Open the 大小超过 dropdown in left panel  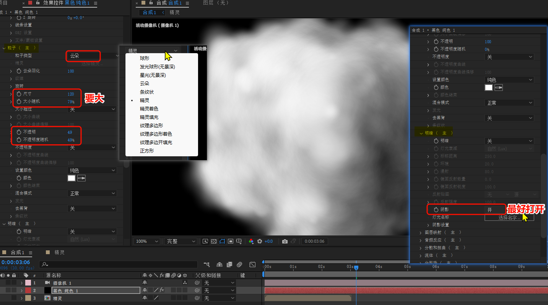(92, 109)
